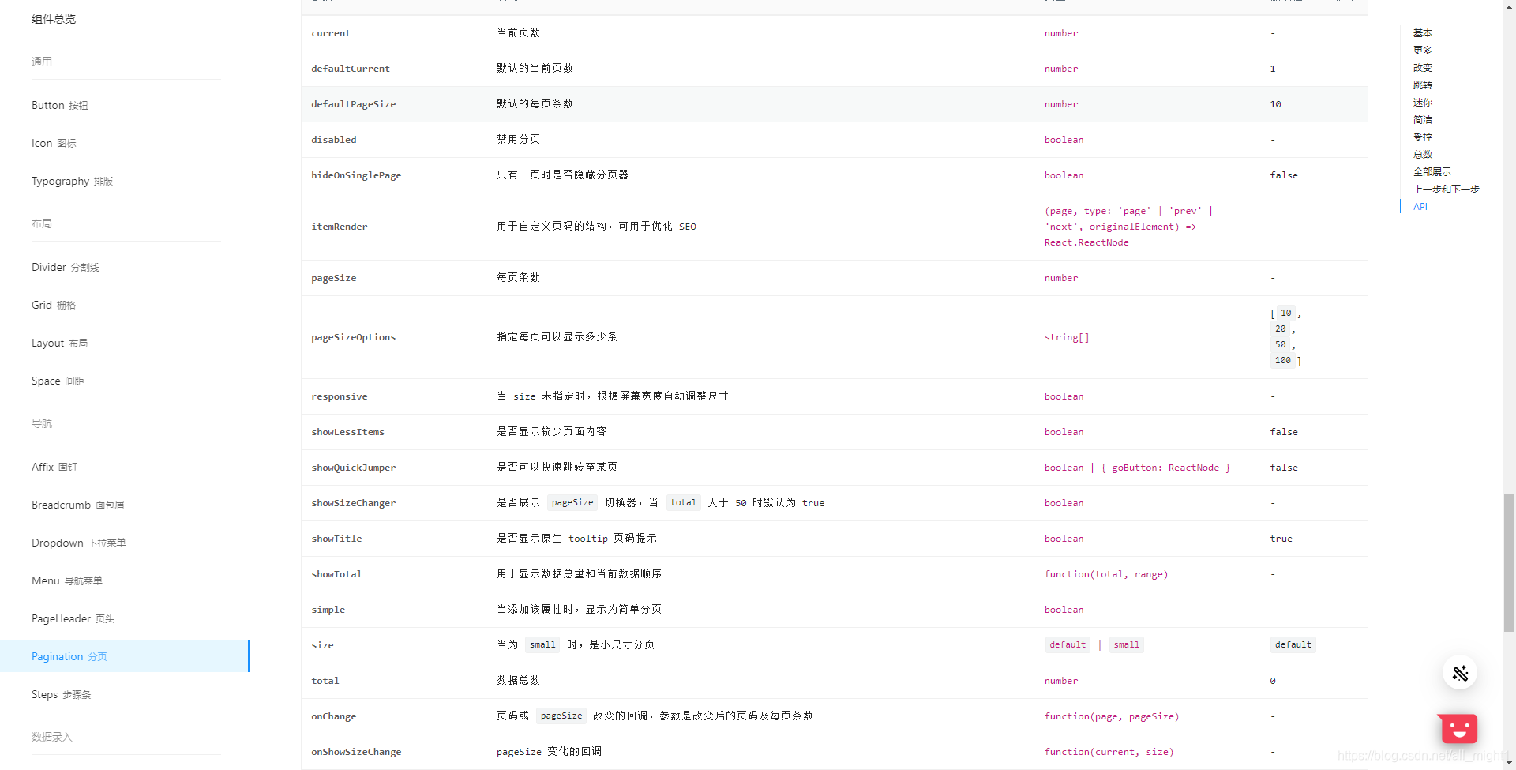
Task: Click the scrollbar down arrow
Action: click(1509, 763)
